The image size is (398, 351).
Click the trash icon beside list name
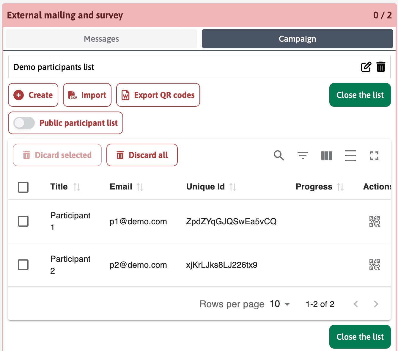pyautogui.click(x=381, y=67)
